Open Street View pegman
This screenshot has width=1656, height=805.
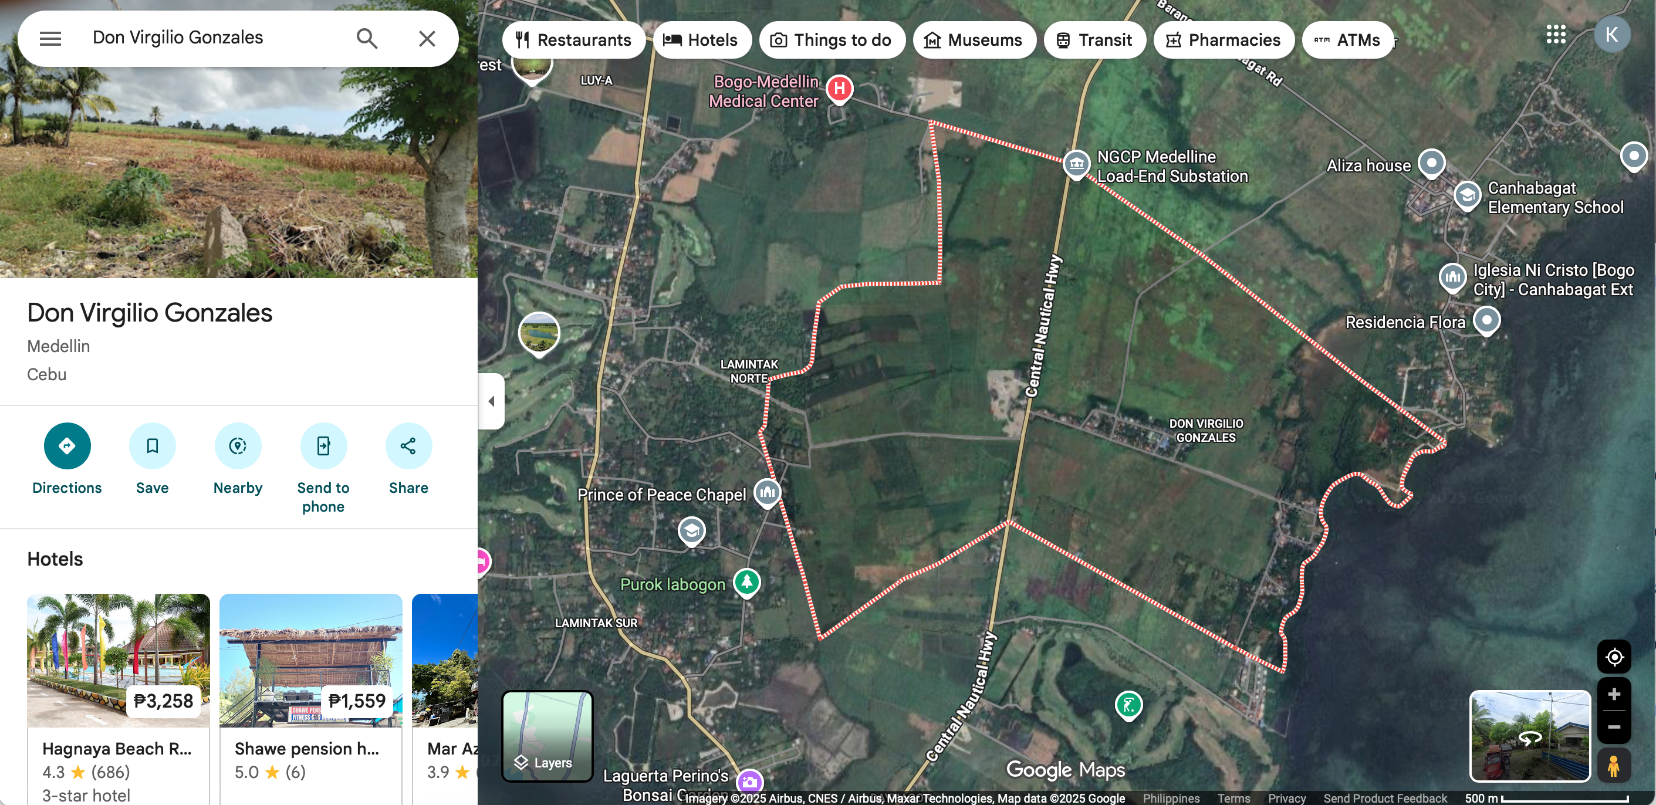point(1614,765)
